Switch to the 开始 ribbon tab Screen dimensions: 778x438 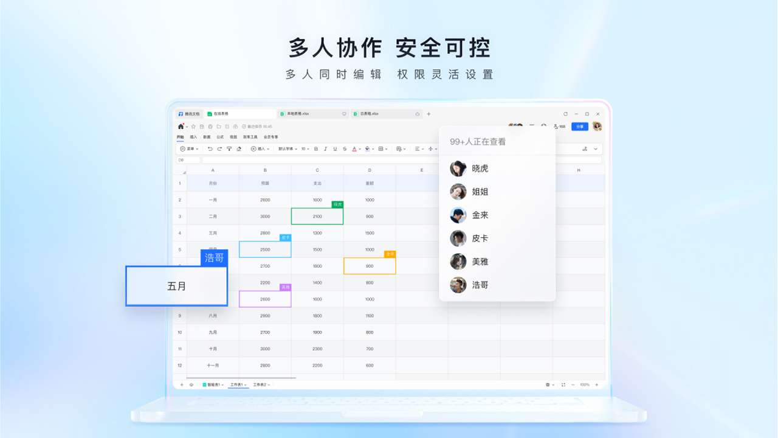coord(181,137)
